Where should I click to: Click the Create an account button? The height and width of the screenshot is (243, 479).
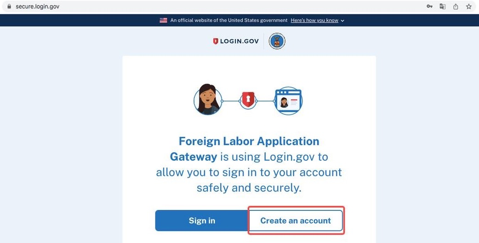click(296, 220)
